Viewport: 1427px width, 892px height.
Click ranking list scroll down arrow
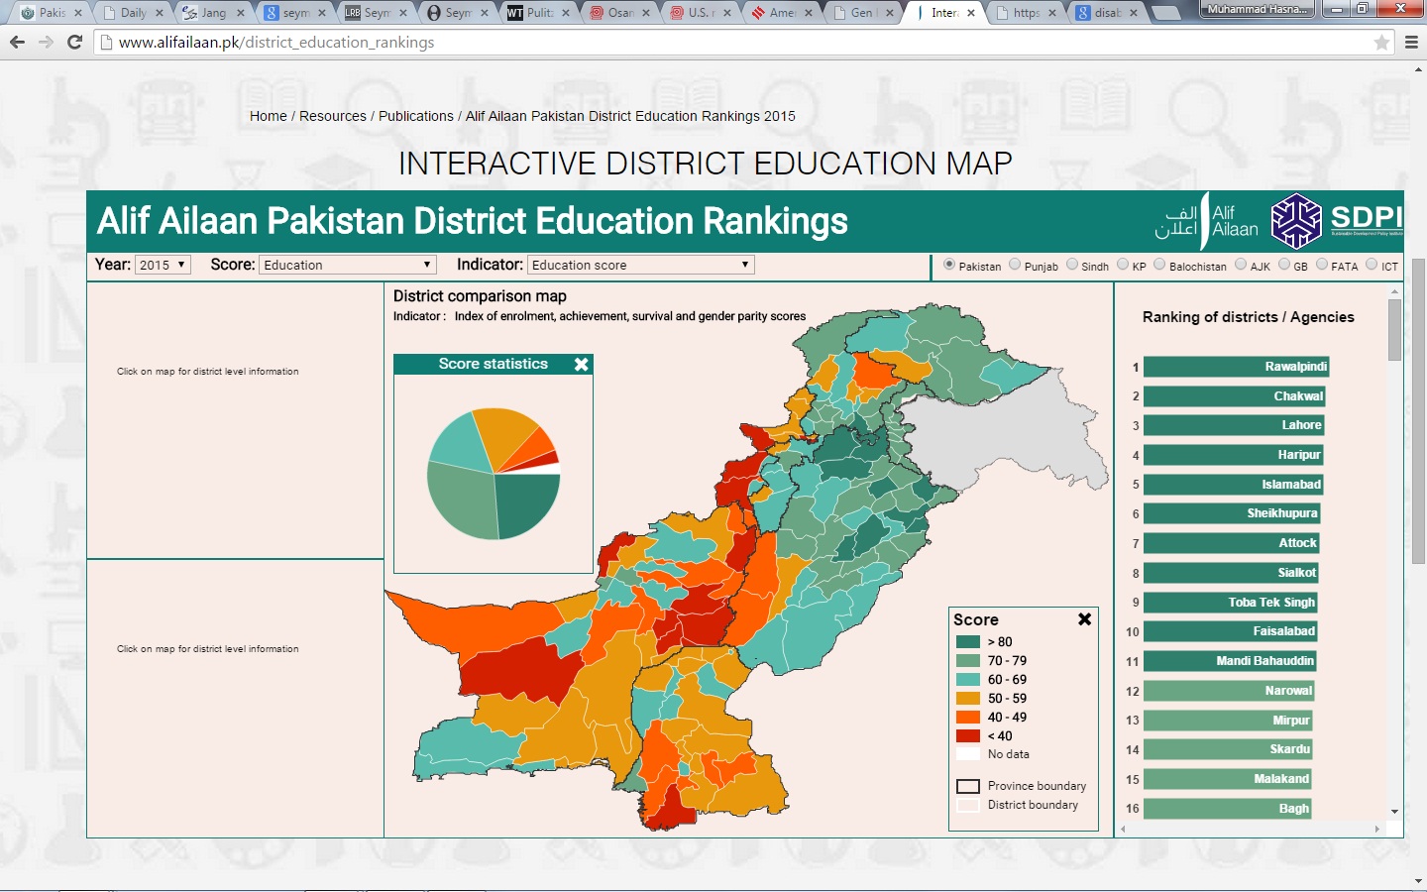click(1394, 812)
